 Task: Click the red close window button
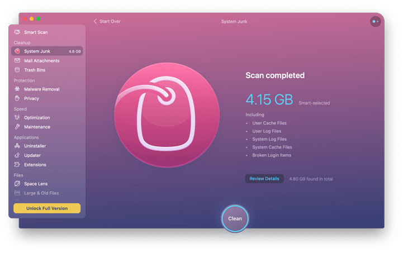coord(25,19)
